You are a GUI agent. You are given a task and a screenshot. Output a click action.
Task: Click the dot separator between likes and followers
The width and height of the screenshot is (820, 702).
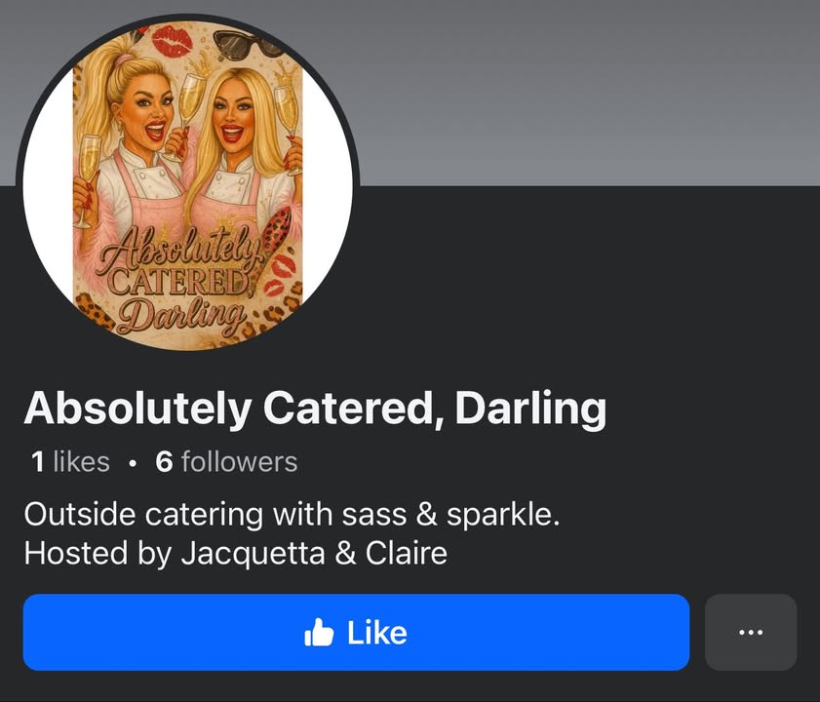click(x=134, y=463)
